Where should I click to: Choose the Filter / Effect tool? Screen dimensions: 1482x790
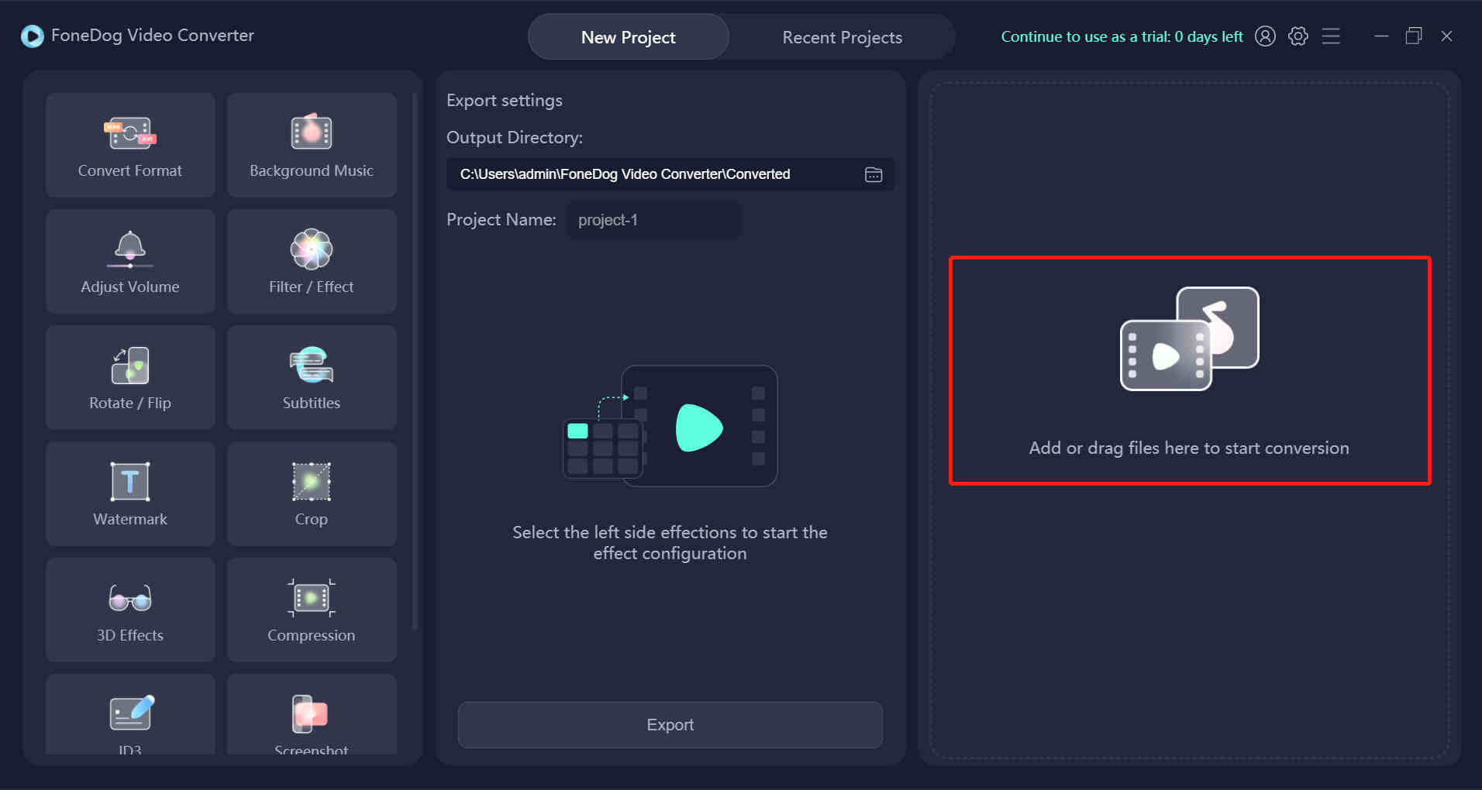tap(312, 261)
